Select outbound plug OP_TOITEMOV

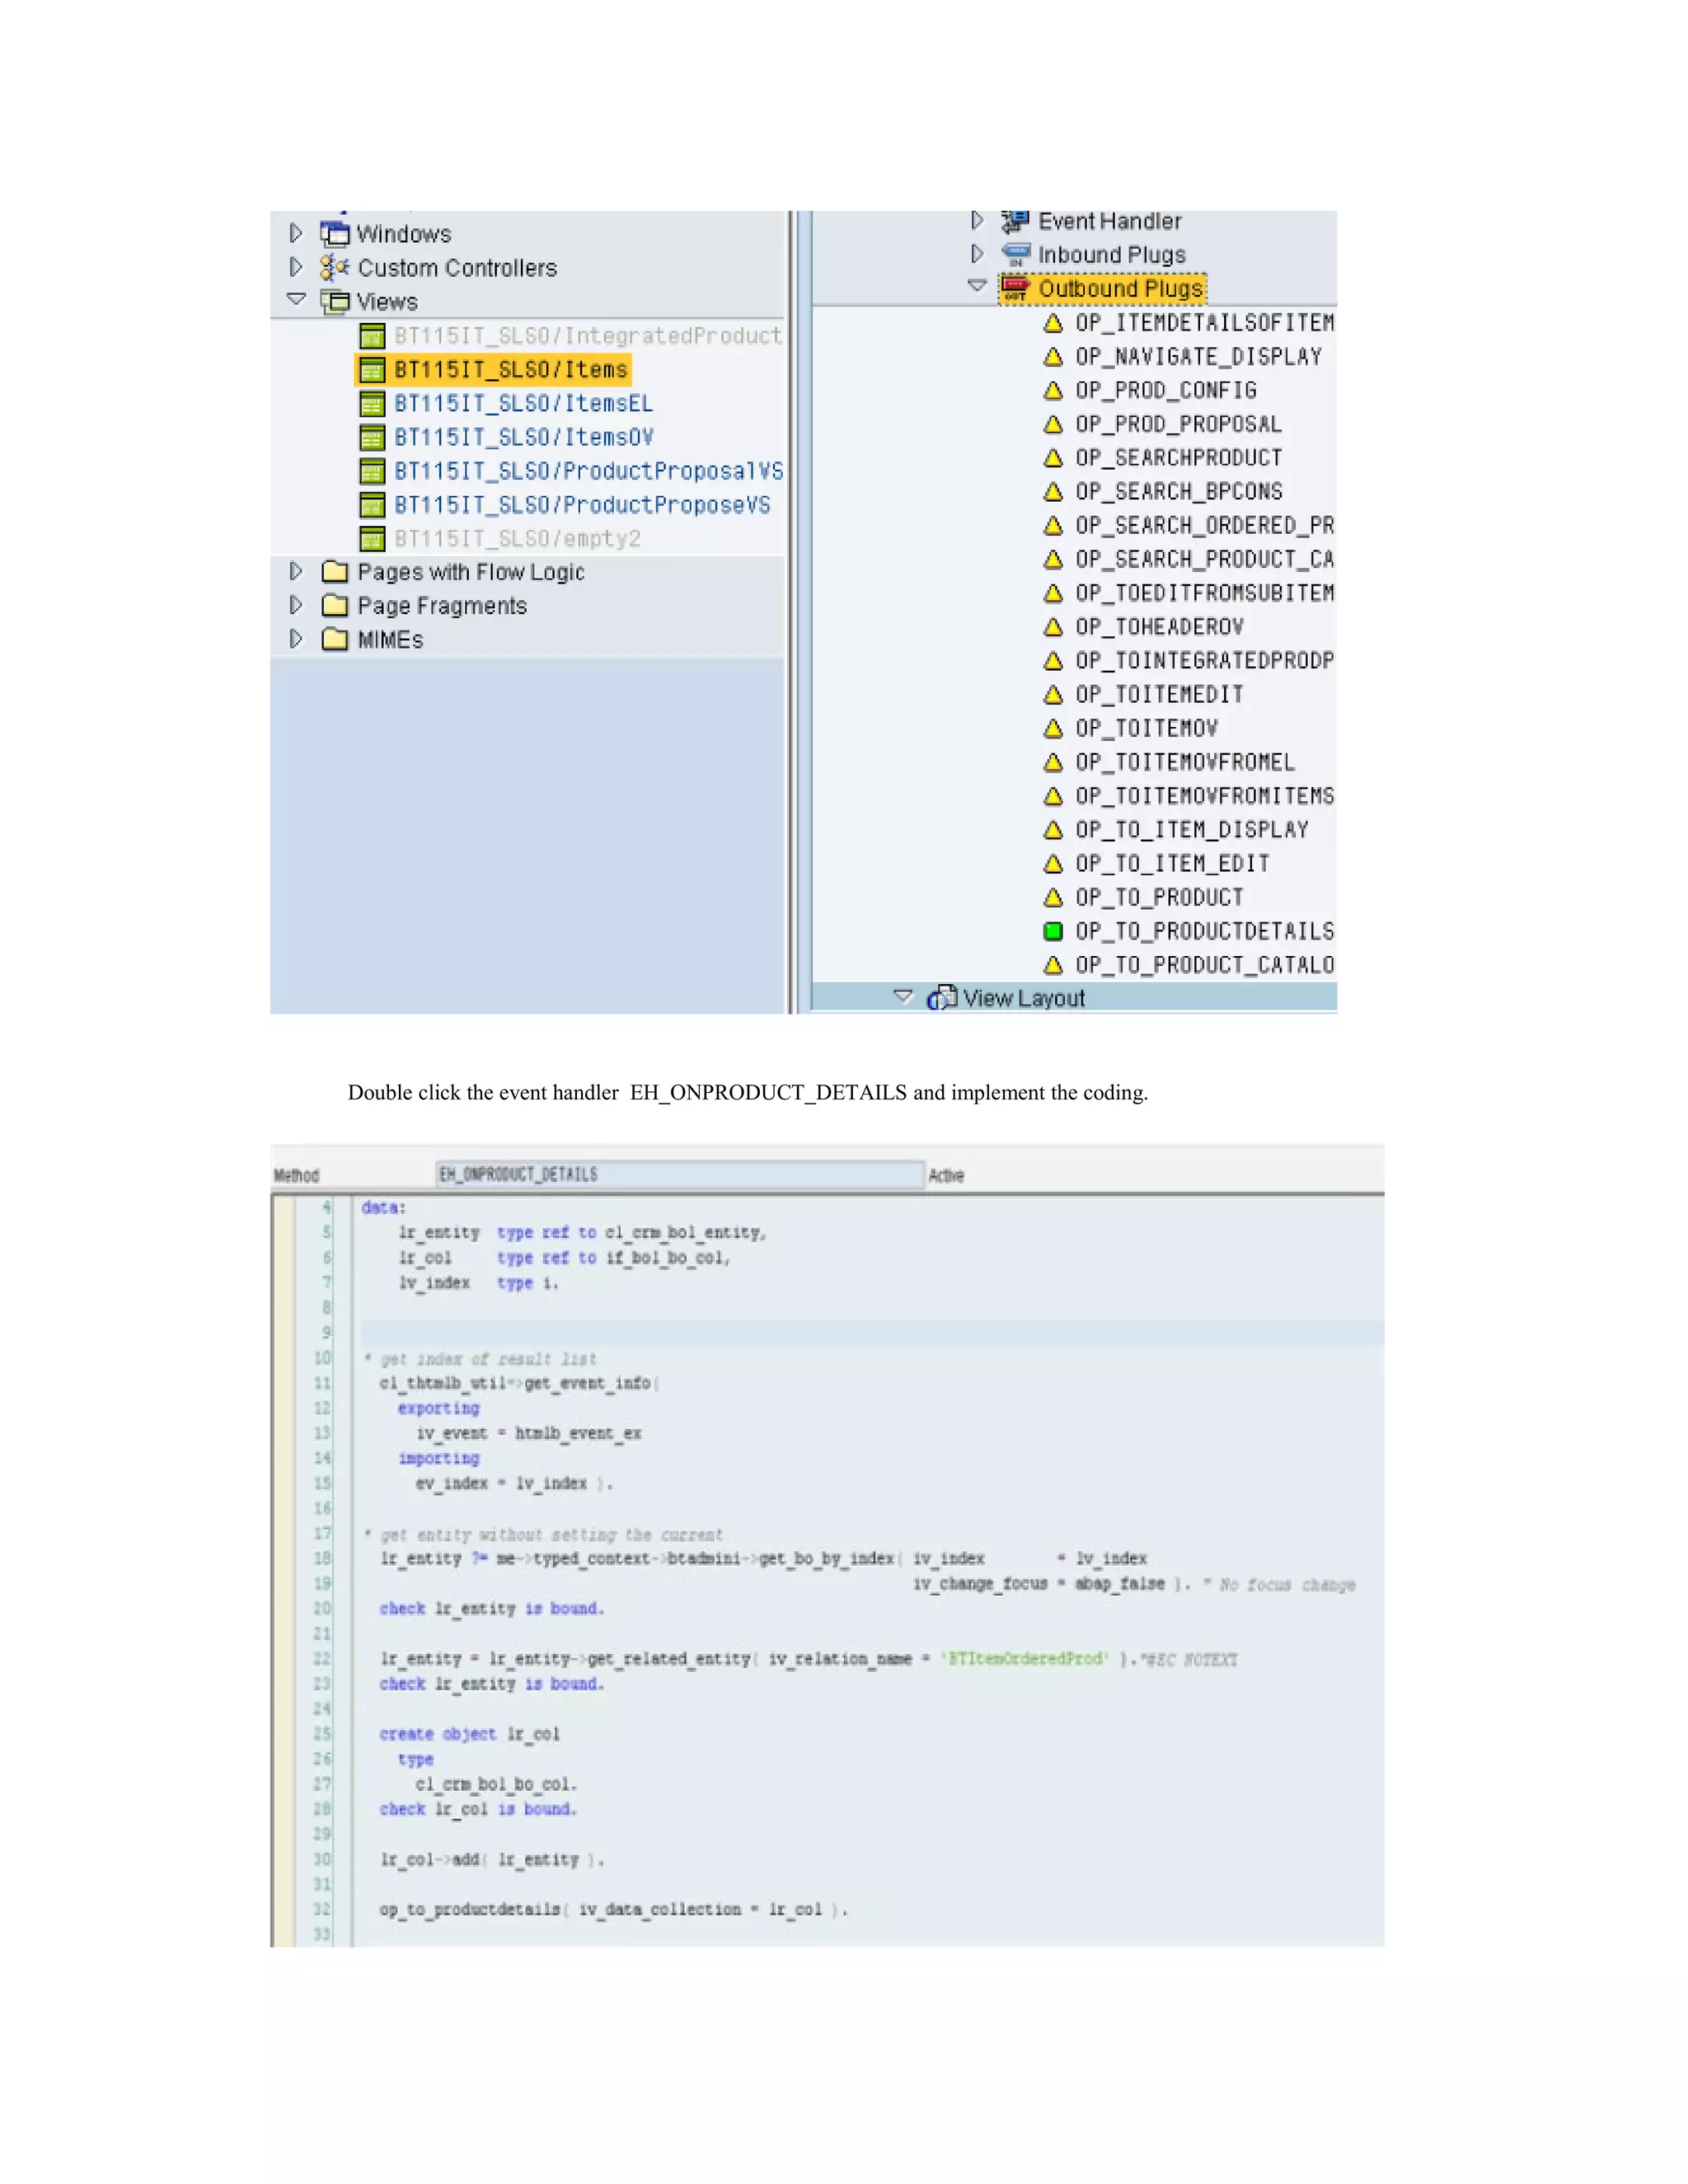tap(1146, 728)
